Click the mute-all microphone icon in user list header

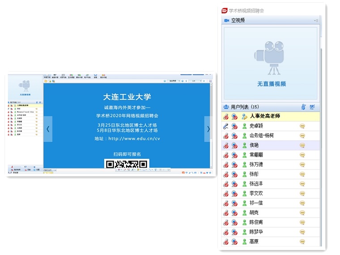click(x=303, y=107)
